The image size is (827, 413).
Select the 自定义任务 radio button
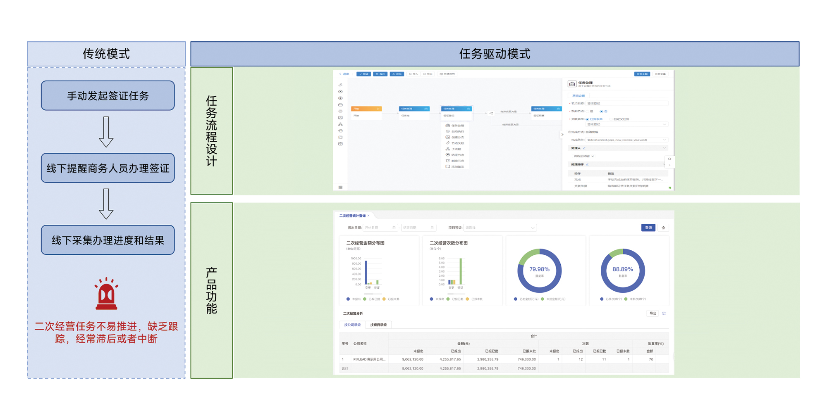pyautogui.click(x=611, y=119)
